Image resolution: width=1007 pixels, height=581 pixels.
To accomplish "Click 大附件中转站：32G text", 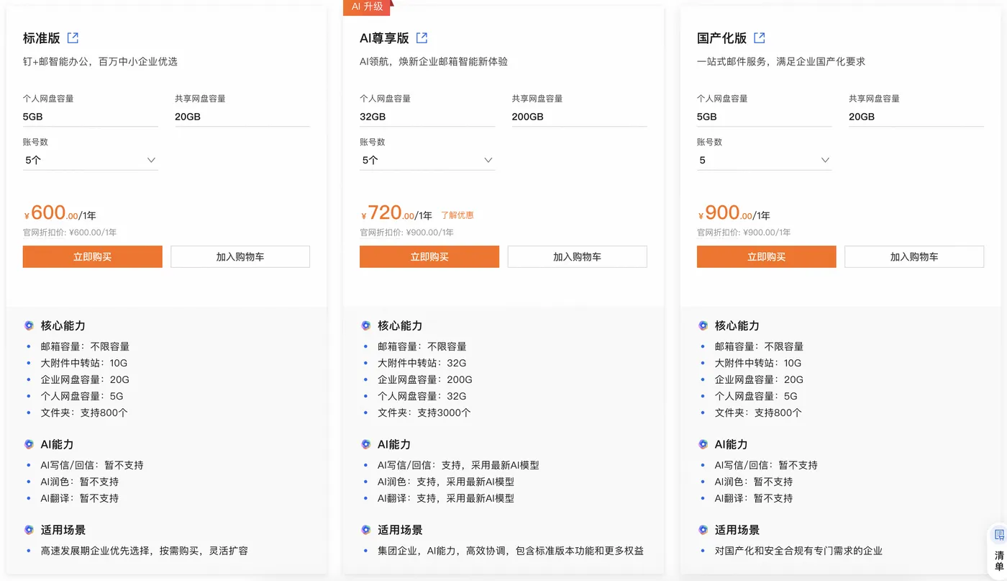I will tap(422, 363).
